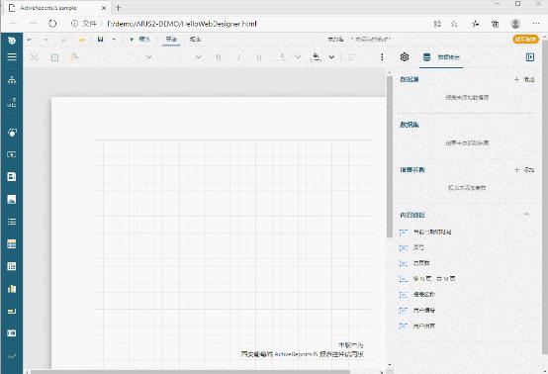Open the hamburger menu in the sidebar
The width and height of the screenshot is (548, 374).
point(12,56)
